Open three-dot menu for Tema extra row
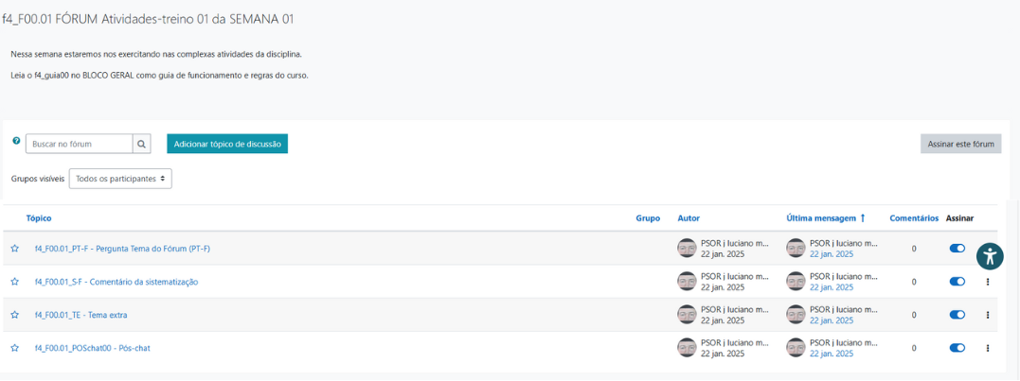The image size is (1020, 381). click(x=988, y=315)
